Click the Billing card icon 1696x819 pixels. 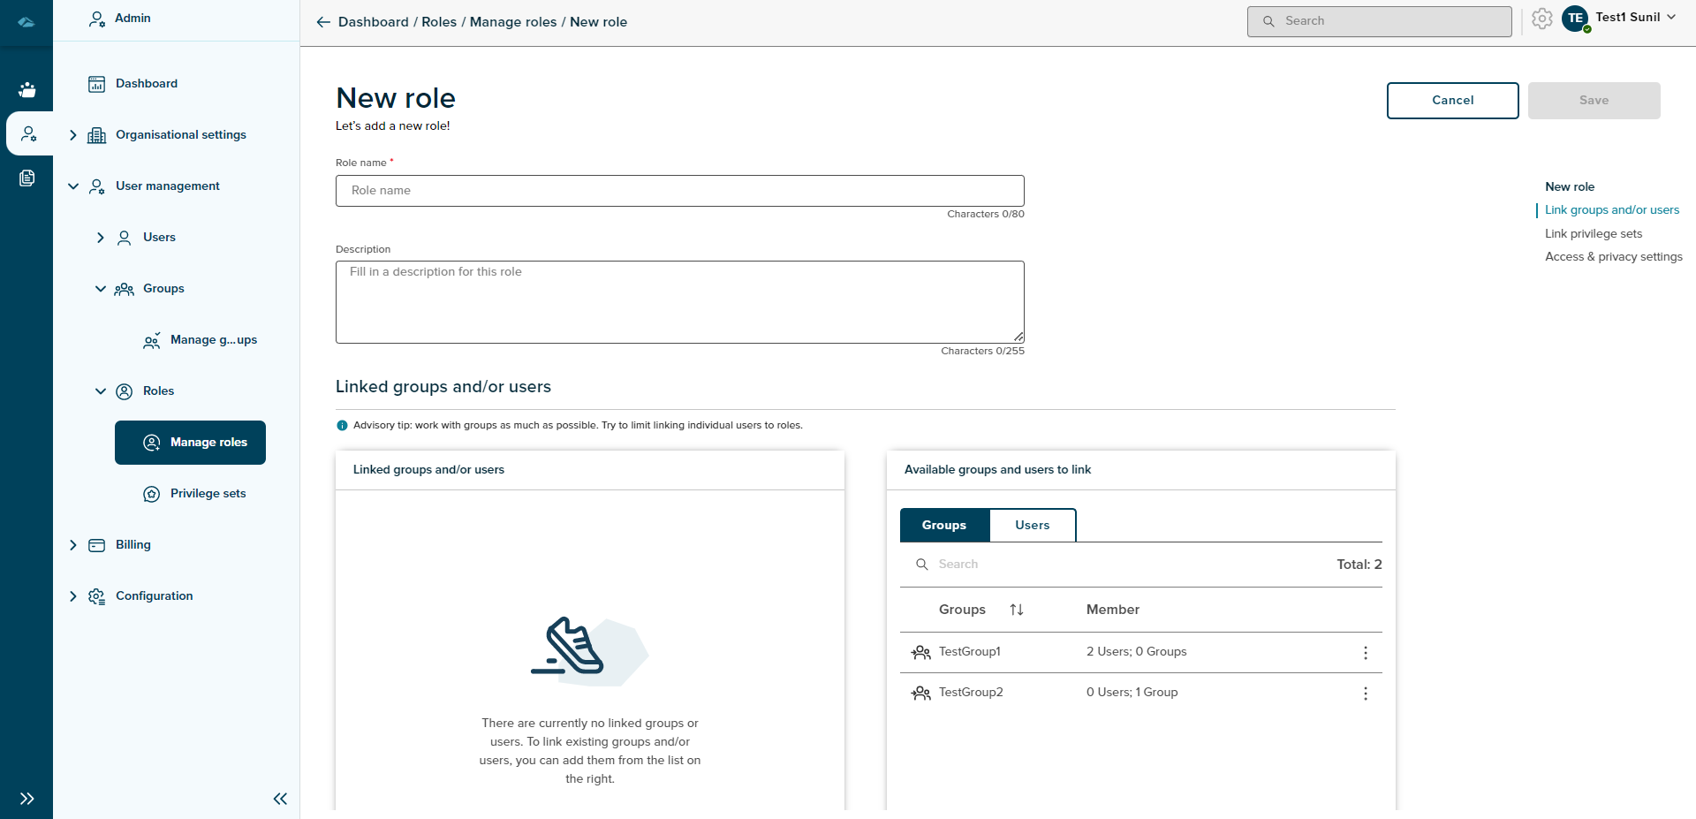point(97,545)
